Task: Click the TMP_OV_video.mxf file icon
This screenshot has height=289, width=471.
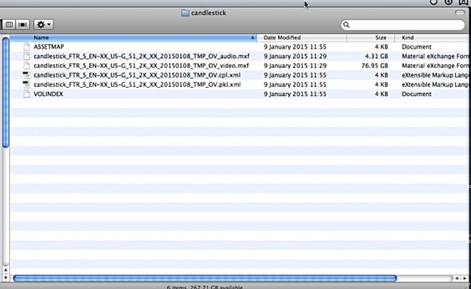Action: (x=26, y=66)
